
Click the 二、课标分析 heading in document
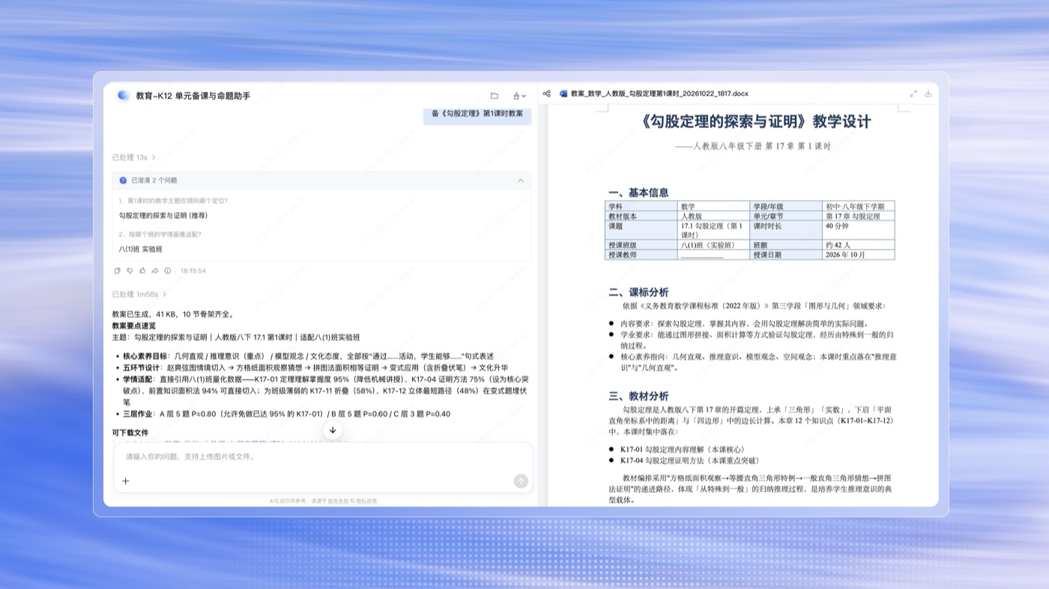point(638,292)
